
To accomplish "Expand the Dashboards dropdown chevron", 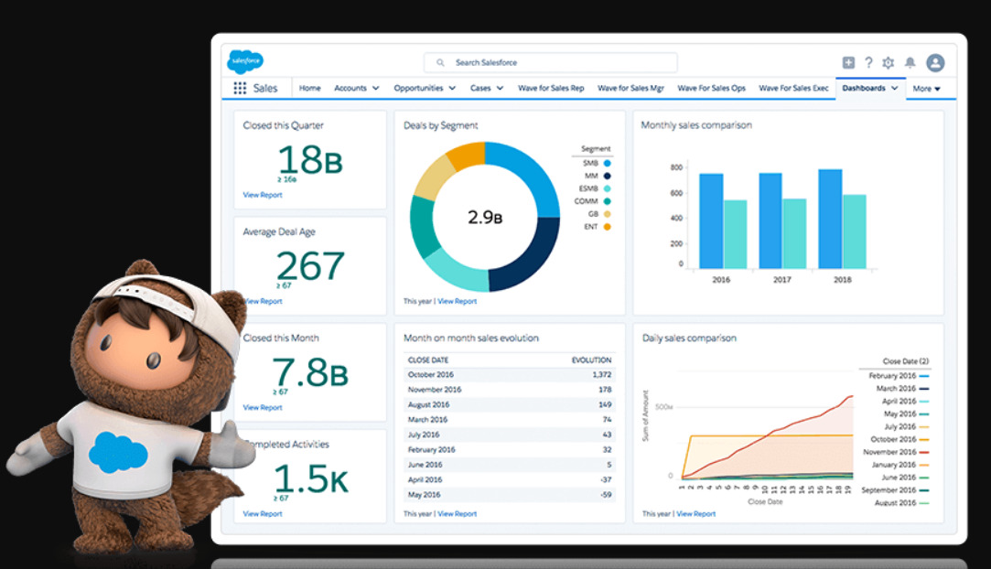I will [894, 89].
